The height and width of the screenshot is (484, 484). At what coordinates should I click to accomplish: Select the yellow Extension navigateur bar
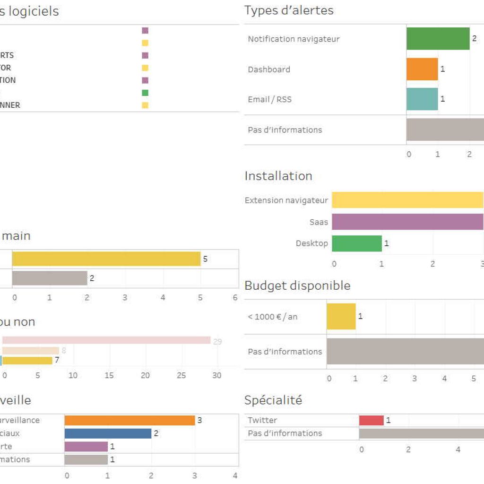408,200
